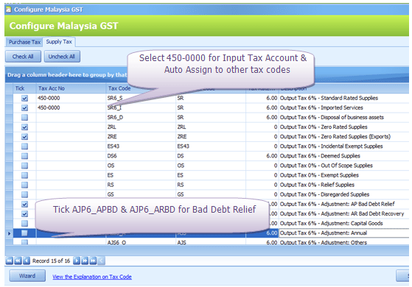Click the Uncheck All button

(62, 57)
